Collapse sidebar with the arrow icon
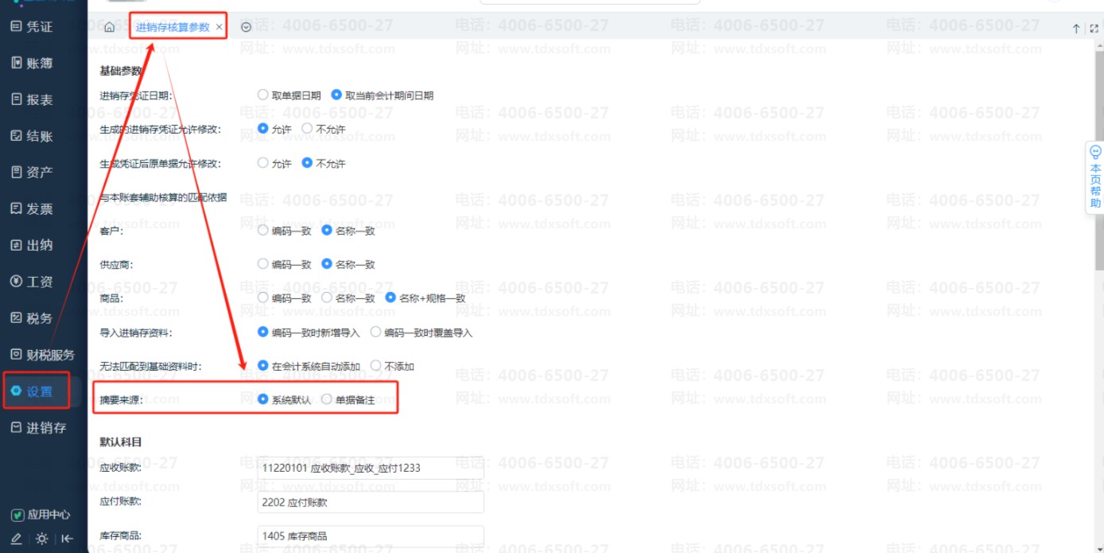This screenshot has height=553, width=1104. pos(68,539)
